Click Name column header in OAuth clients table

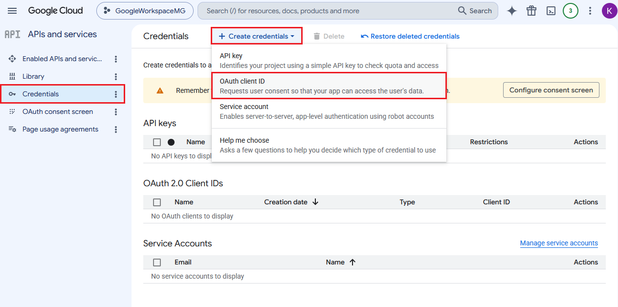pyautogui.click(x=184, y=202)
